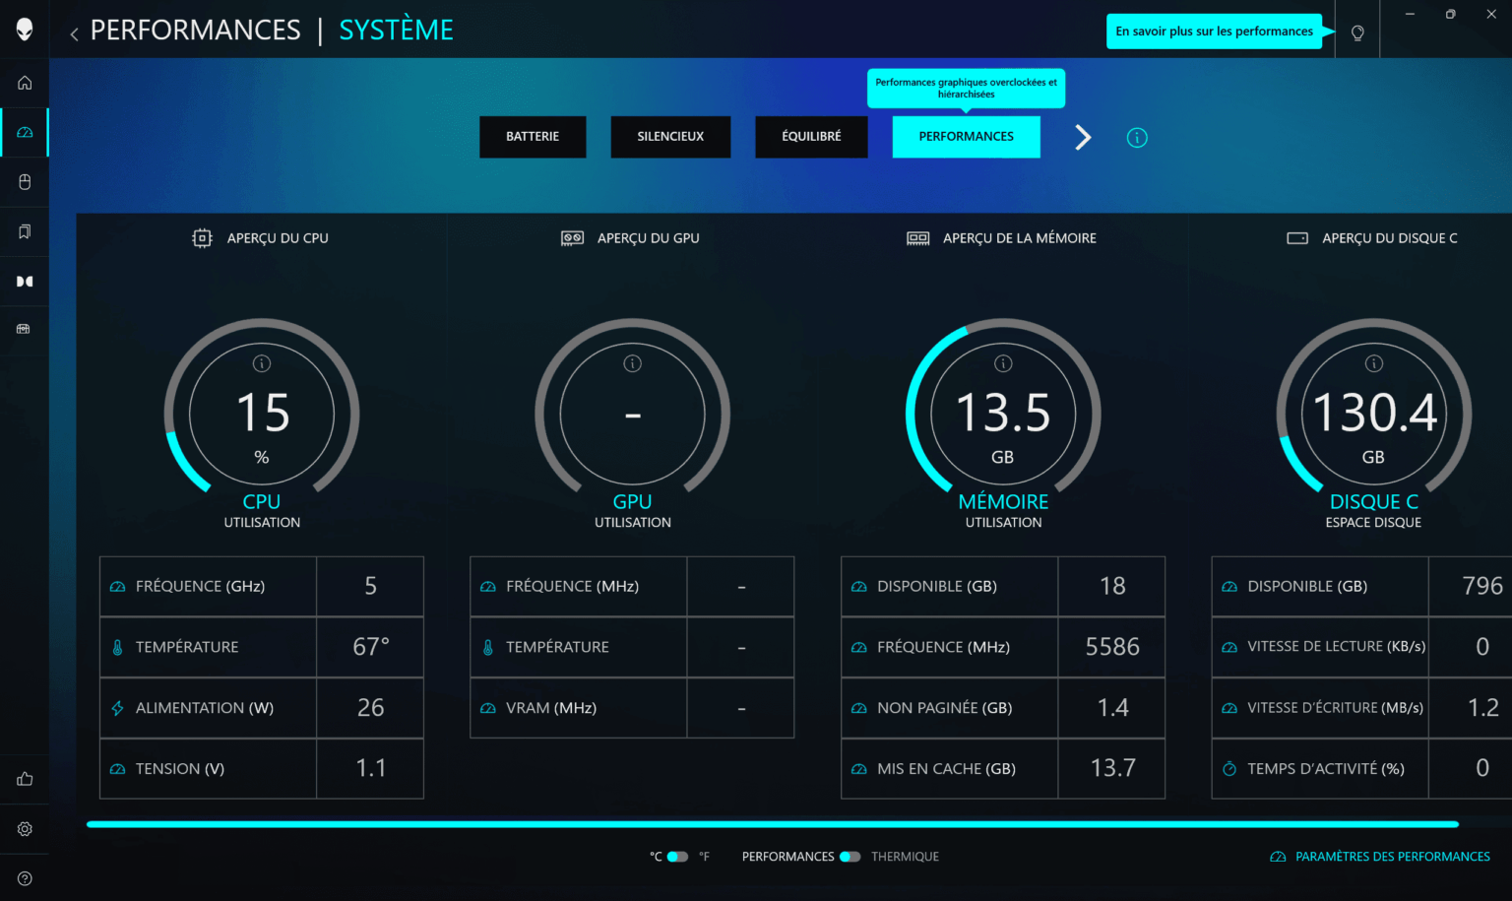Select the Batterie power mode
This screenshot has width=1512, height=901.
[533, 137]
